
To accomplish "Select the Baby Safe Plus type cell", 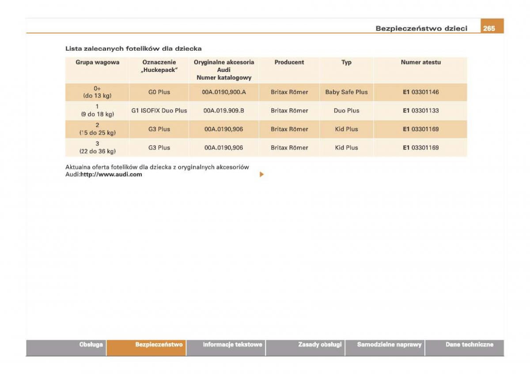I will click(346, 92).
